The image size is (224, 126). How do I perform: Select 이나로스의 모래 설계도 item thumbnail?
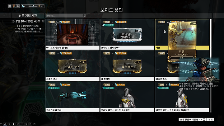[x=72, y=34]
